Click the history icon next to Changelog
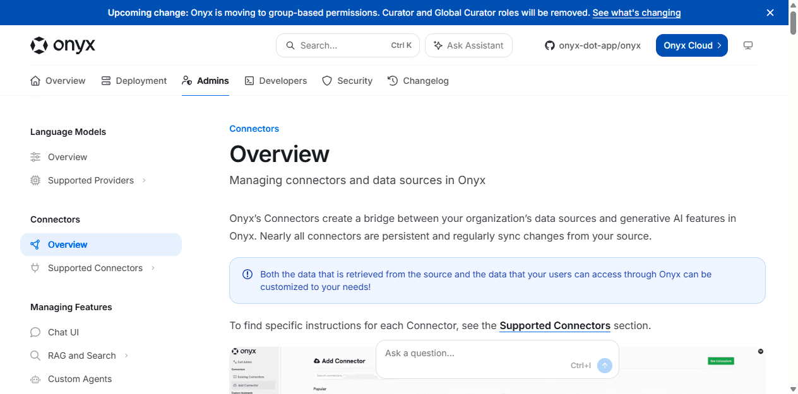The image size is (798, 394). [x=393, y=81]
